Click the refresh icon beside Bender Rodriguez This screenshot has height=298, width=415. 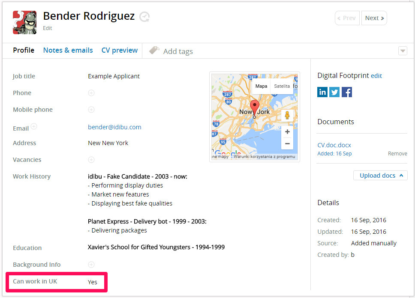144,17
